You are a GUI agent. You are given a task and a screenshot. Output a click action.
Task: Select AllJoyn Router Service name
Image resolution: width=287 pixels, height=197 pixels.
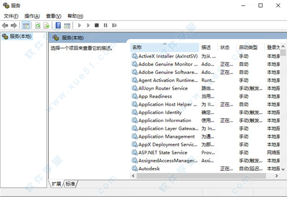[x=163, y=88]
